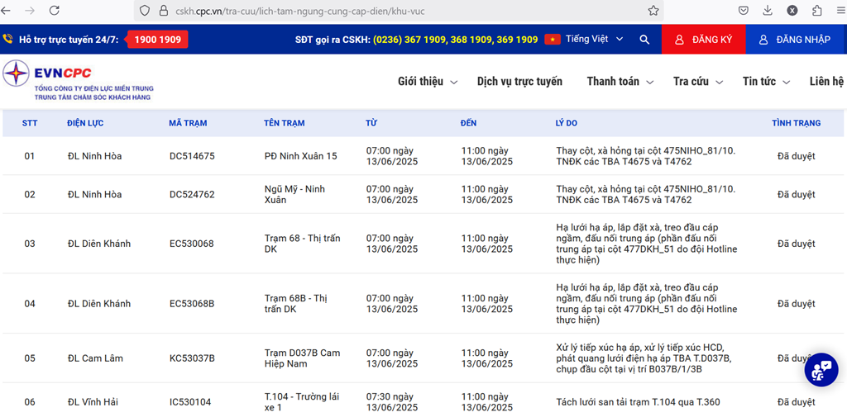Screen dimensions: 847x417
Task: Click the MÃ TRẠM column header
Action: pos(188,123)
